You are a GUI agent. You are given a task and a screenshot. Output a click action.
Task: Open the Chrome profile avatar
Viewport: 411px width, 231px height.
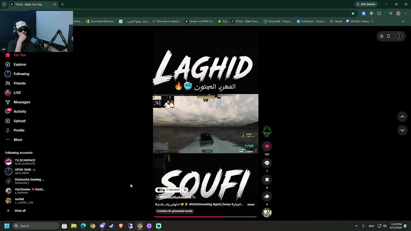pyautogui.click(x=398, y=13)
